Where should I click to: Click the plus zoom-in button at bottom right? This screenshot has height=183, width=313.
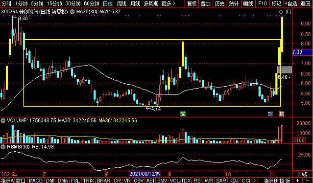pyautogui.click(x=298, y=181)
